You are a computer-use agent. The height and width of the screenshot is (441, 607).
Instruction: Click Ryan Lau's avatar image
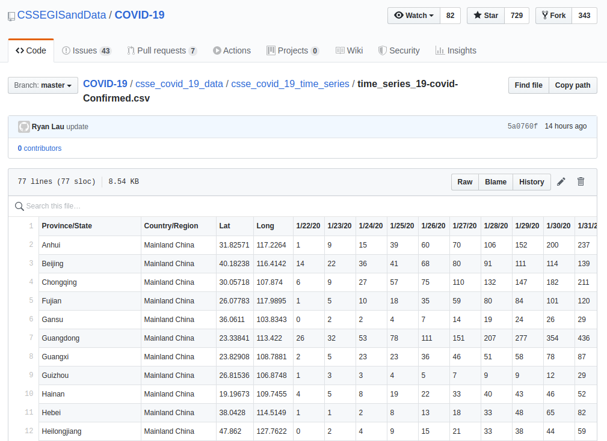point(24,127)
